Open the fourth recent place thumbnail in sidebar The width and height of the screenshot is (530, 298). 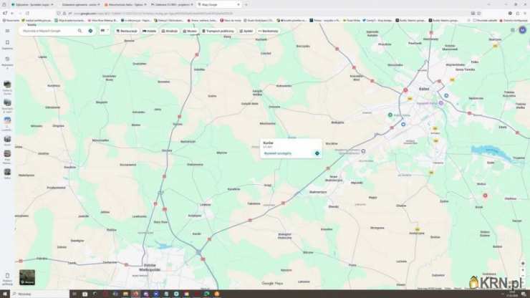7,139
